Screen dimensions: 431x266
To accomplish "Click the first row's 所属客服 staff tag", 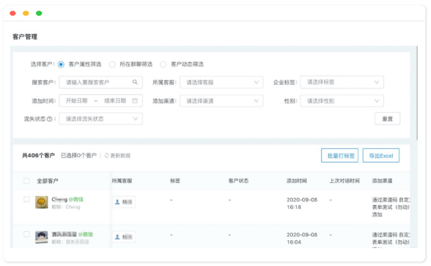I will coord(124,202).
